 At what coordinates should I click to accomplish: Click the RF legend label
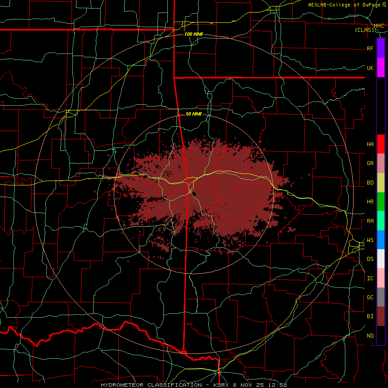click(370, 48)
